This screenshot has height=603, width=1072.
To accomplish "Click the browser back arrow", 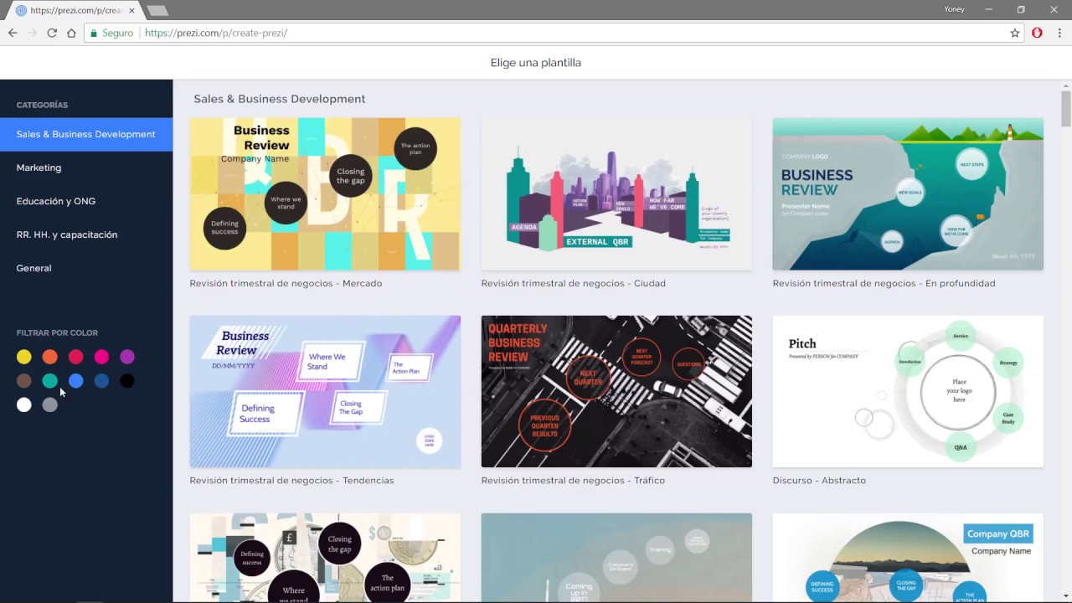I will [13, 33].
